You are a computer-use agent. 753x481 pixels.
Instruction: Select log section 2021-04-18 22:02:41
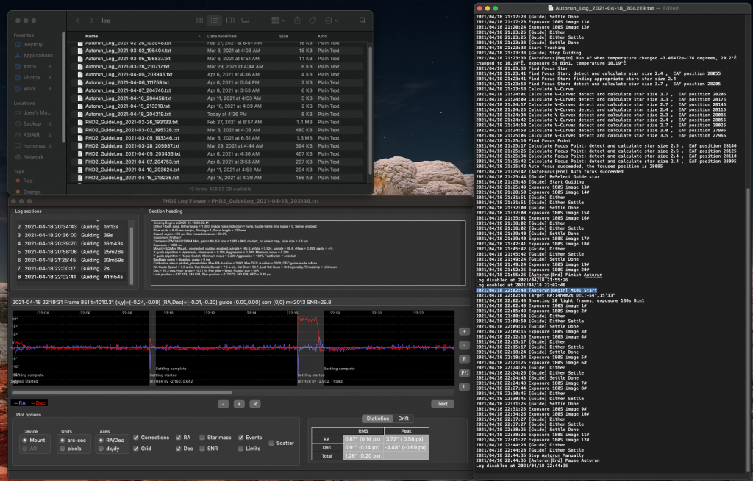[x=71, y=277]
